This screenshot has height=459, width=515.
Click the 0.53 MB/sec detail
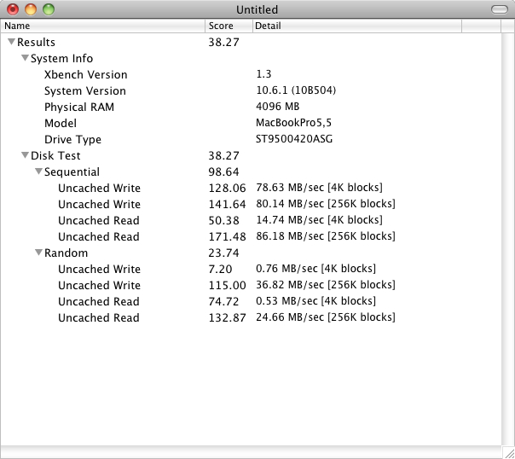point(316,301)
